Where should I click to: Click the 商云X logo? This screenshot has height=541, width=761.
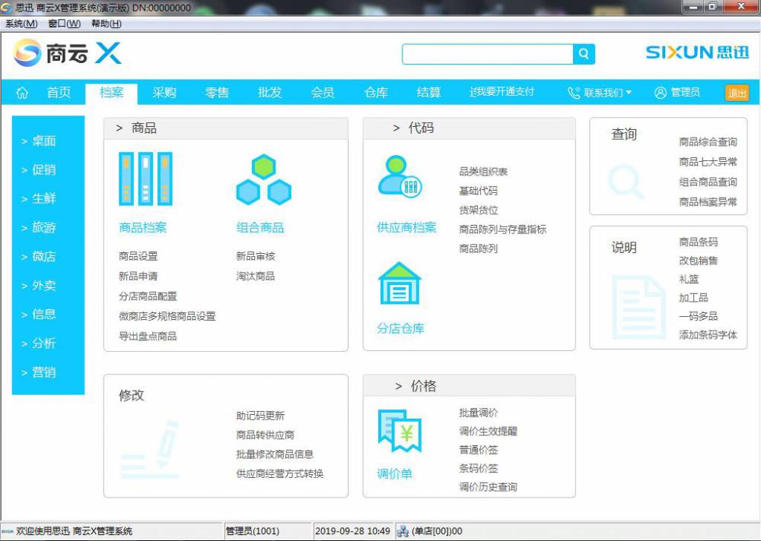(67, 53)
